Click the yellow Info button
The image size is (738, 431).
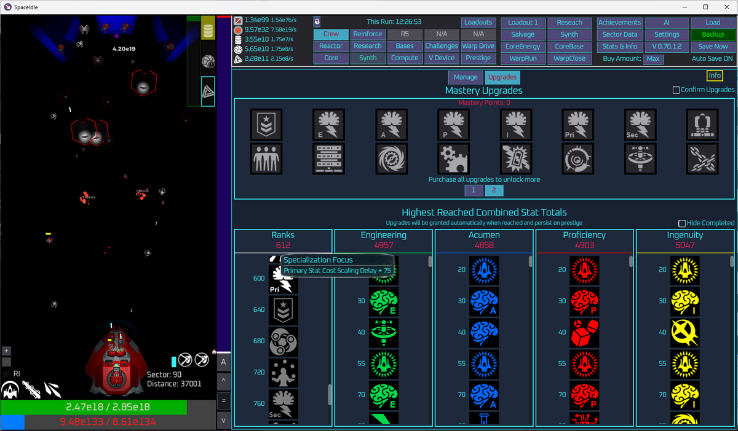point(715,76)
